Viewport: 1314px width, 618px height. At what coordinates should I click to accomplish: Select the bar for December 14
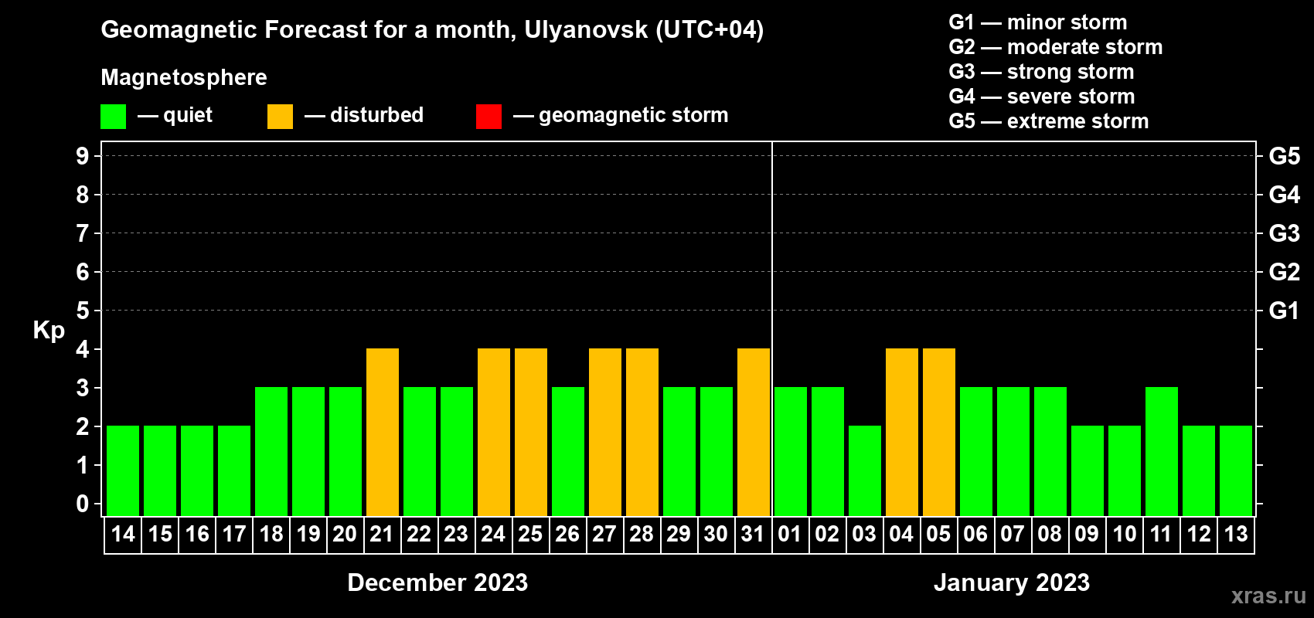pos(123,470)
